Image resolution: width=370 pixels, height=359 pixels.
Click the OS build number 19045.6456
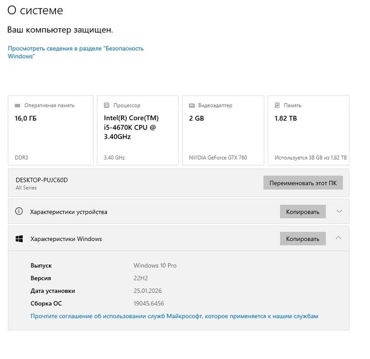(149, 304)
